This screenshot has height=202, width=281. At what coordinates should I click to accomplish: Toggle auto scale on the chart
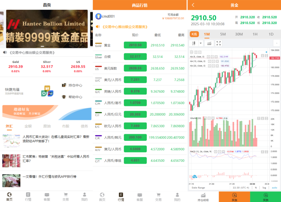click(274, 188)
